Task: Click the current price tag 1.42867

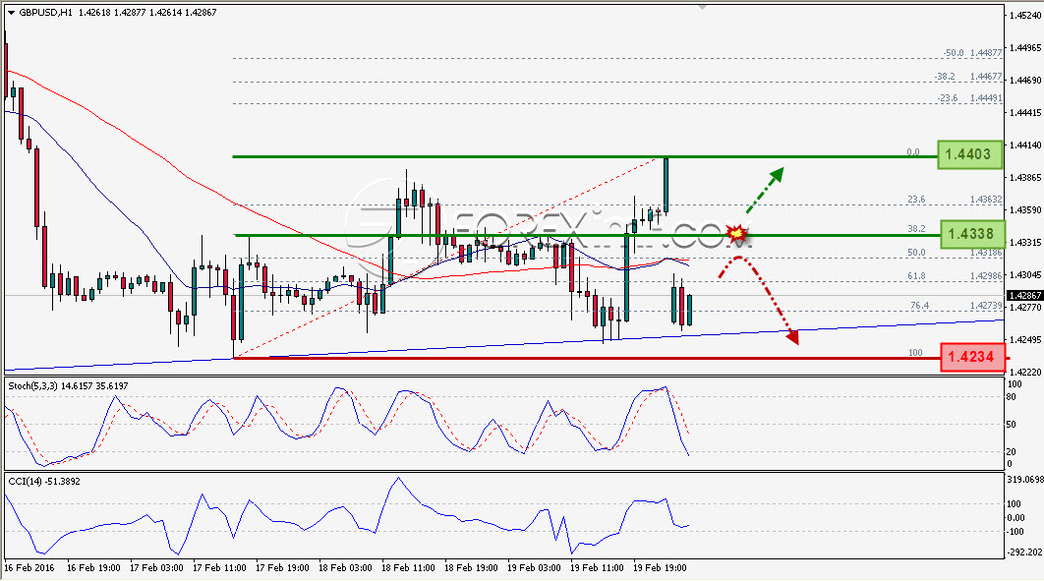Action: [1024, 296]
